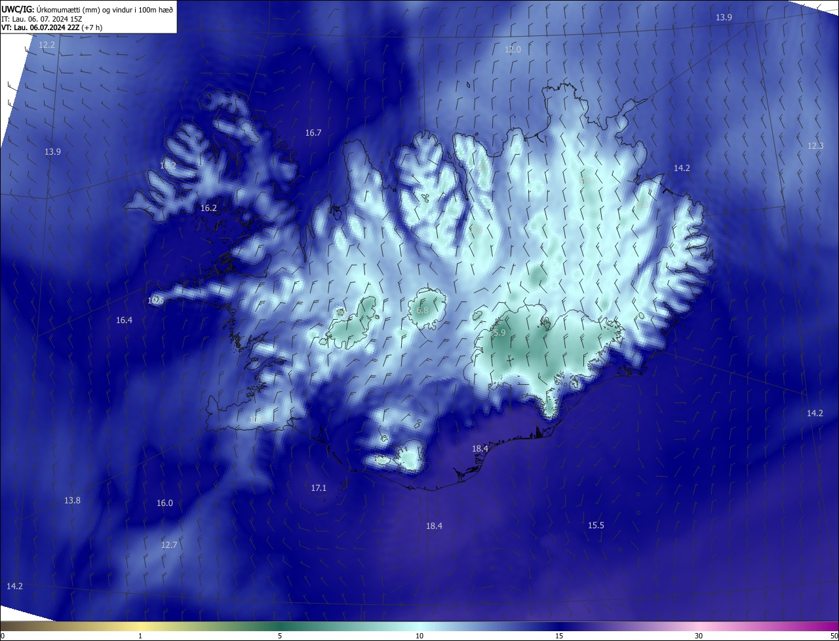The height and width of the screenshot is (641, 839).
Task: Click the 12.7 value label
Action: (x=169, y=545)
